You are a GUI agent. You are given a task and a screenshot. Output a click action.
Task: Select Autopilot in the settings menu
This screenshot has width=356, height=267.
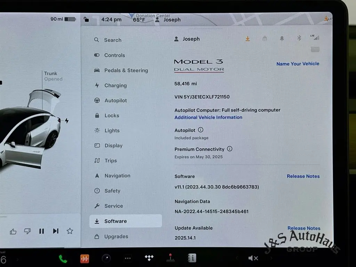[126, 100]
